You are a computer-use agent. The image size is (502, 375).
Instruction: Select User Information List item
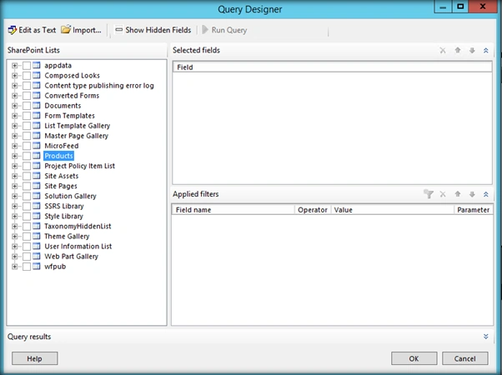(78, 247)
